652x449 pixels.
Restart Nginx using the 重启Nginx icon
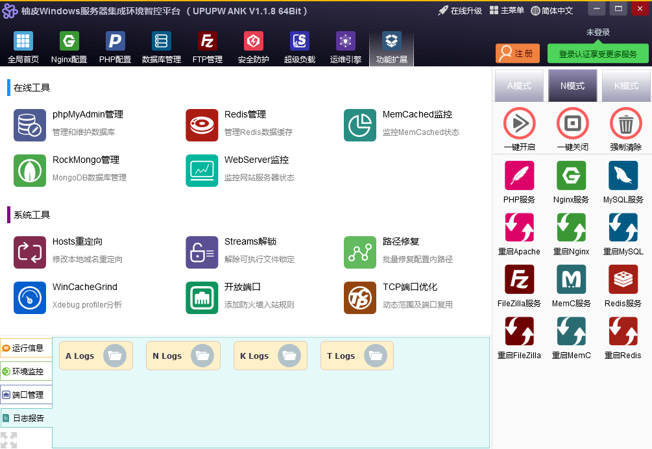click(x=572, y=227)
